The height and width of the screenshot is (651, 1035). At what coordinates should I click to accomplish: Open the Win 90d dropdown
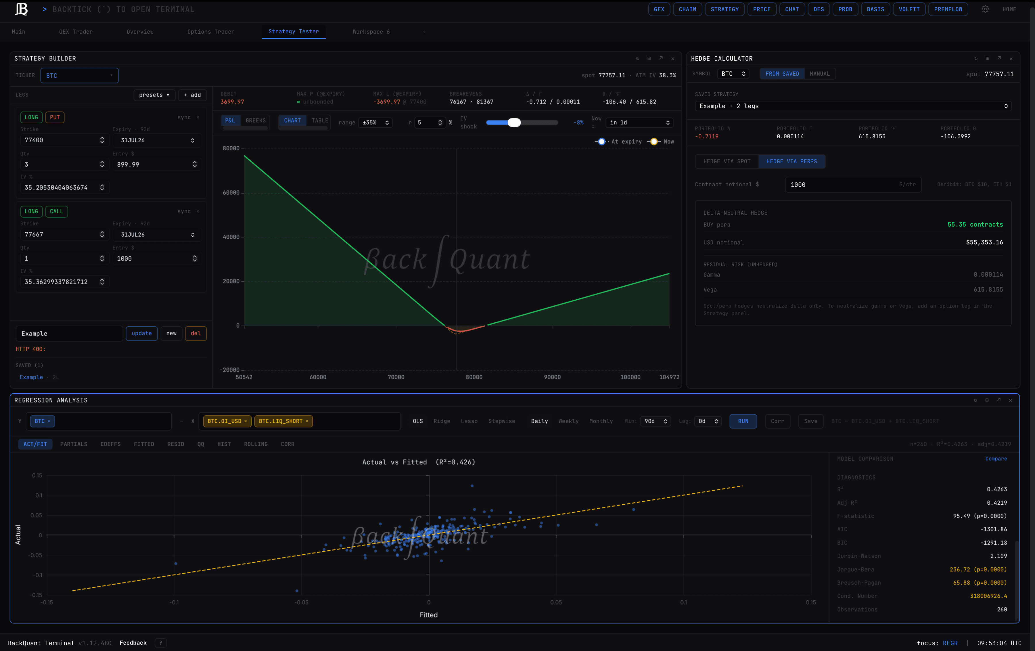coord(655,421)
